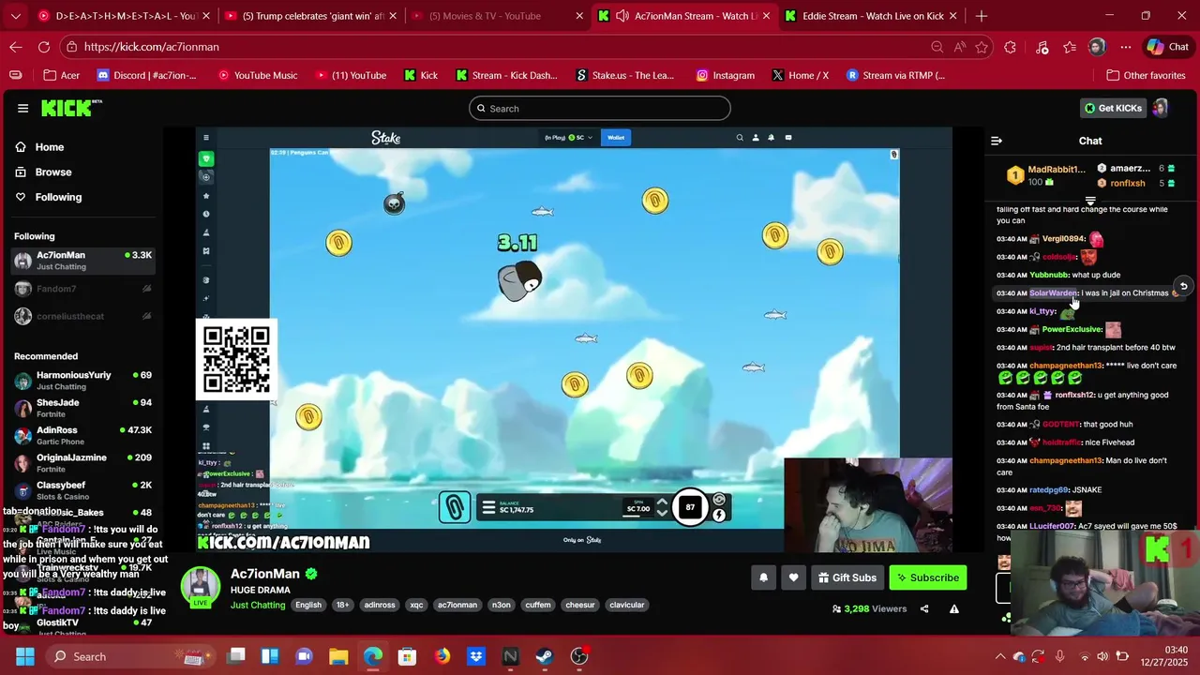Screen dimensions: 1200x675
Task: Click the Just Chatting category link
Action: (257, 605)
